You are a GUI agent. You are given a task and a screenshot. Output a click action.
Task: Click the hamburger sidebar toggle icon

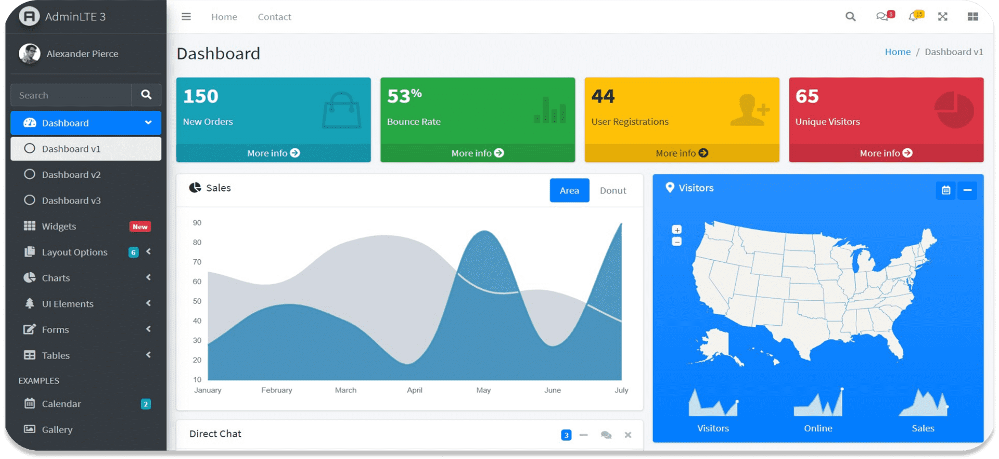point(186,17)
